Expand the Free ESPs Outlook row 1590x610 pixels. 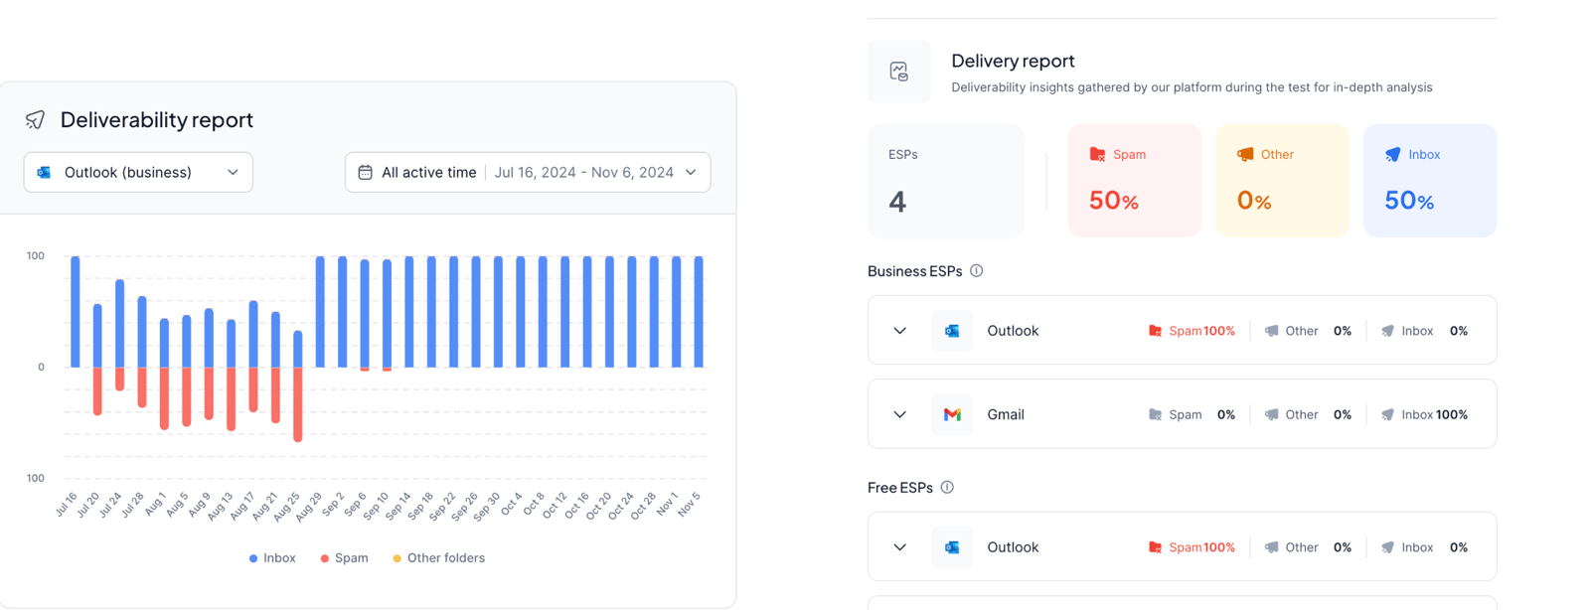point(899,547)
